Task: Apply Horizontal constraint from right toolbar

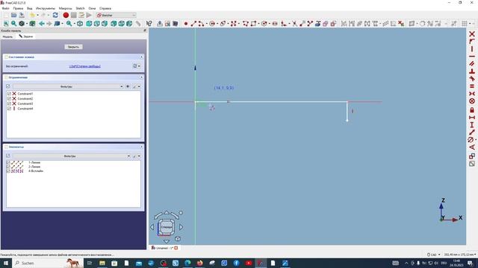Action: 472,57
